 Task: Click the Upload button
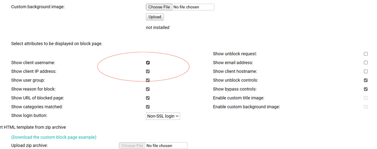coord(155,17)
